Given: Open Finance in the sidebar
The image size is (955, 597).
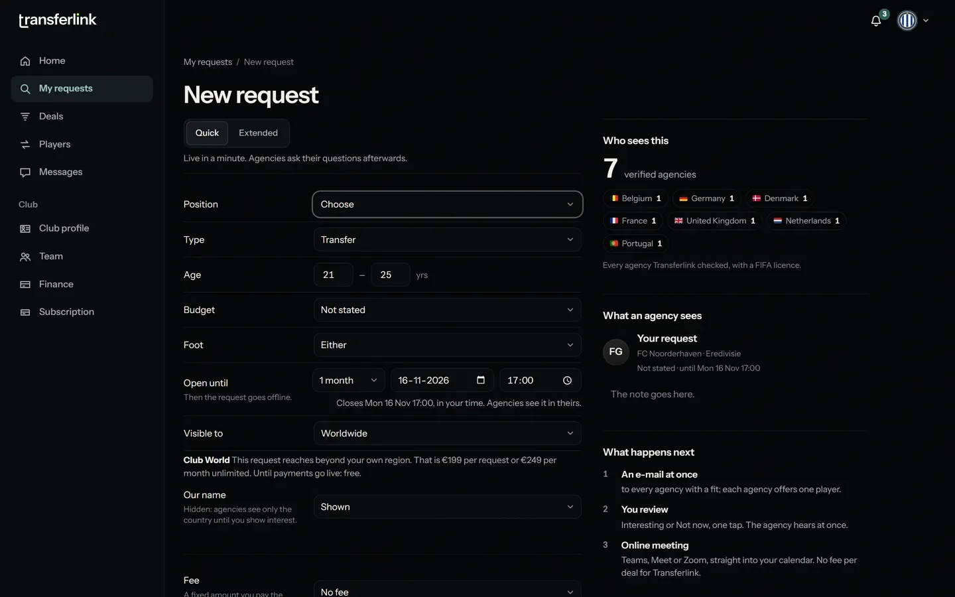Looking at the screenshot, I should coord(82,285).
